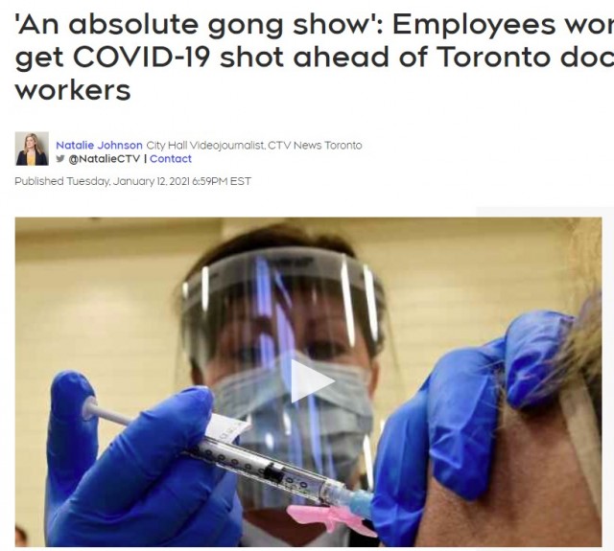The width and height of the screenshot is (614, 551).
Task: Click the word 'workers' in the headline
Action: pyautogui.click(x=73, y=90)
